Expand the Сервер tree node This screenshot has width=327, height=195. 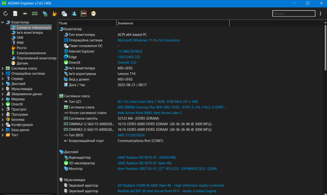coord(2,79)
